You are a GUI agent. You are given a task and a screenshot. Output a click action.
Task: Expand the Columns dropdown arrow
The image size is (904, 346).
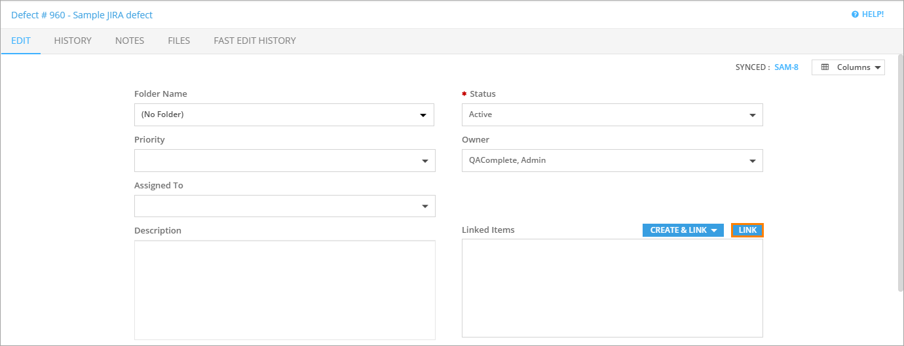tap(877, 67)
